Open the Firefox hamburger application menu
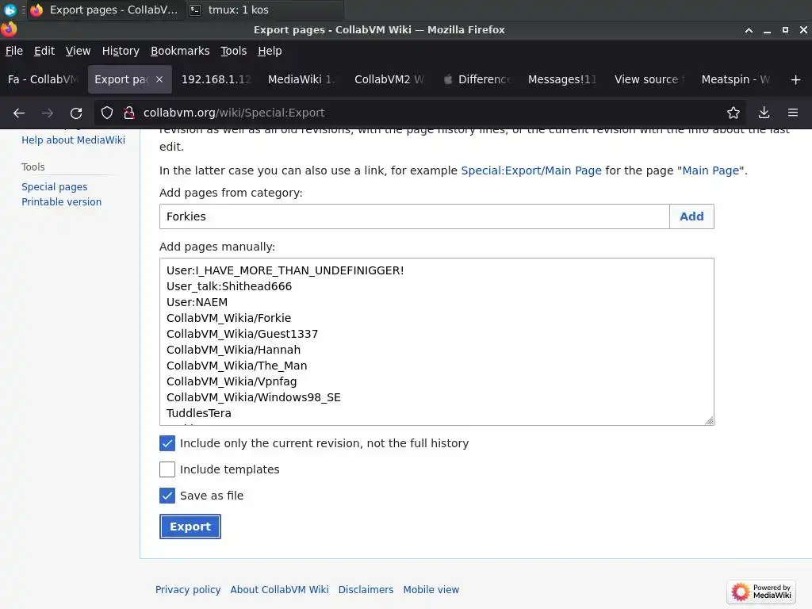The image size is (812, 609). (x=792, y=113)
